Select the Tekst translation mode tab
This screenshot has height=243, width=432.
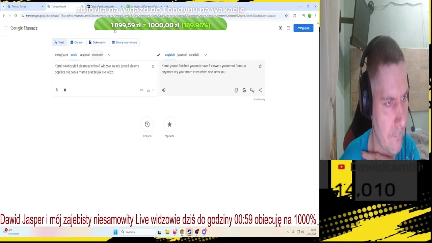coord(59,42)
